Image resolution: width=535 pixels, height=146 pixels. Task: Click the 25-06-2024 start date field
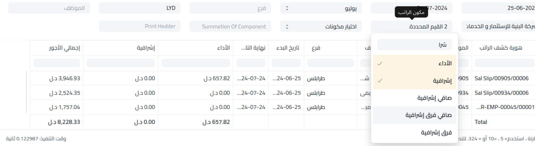[x=498, y=8]
